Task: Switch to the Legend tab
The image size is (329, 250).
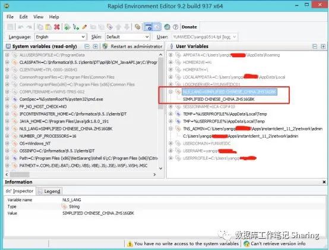Action: 49,191
